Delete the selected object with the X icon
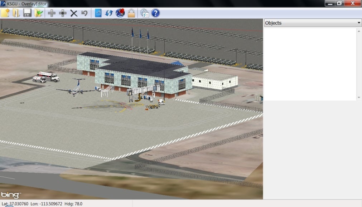The image size is (362, 207). click(x=74, y=13)
